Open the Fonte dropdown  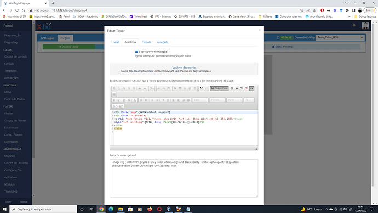coord(234,100)
